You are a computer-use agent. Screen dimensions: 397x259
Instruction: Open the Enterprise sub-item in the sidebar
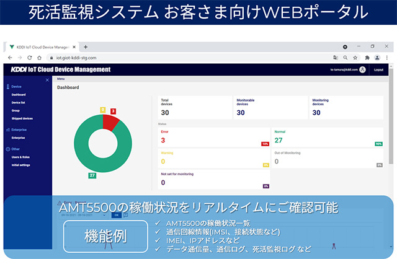point(18,138)
